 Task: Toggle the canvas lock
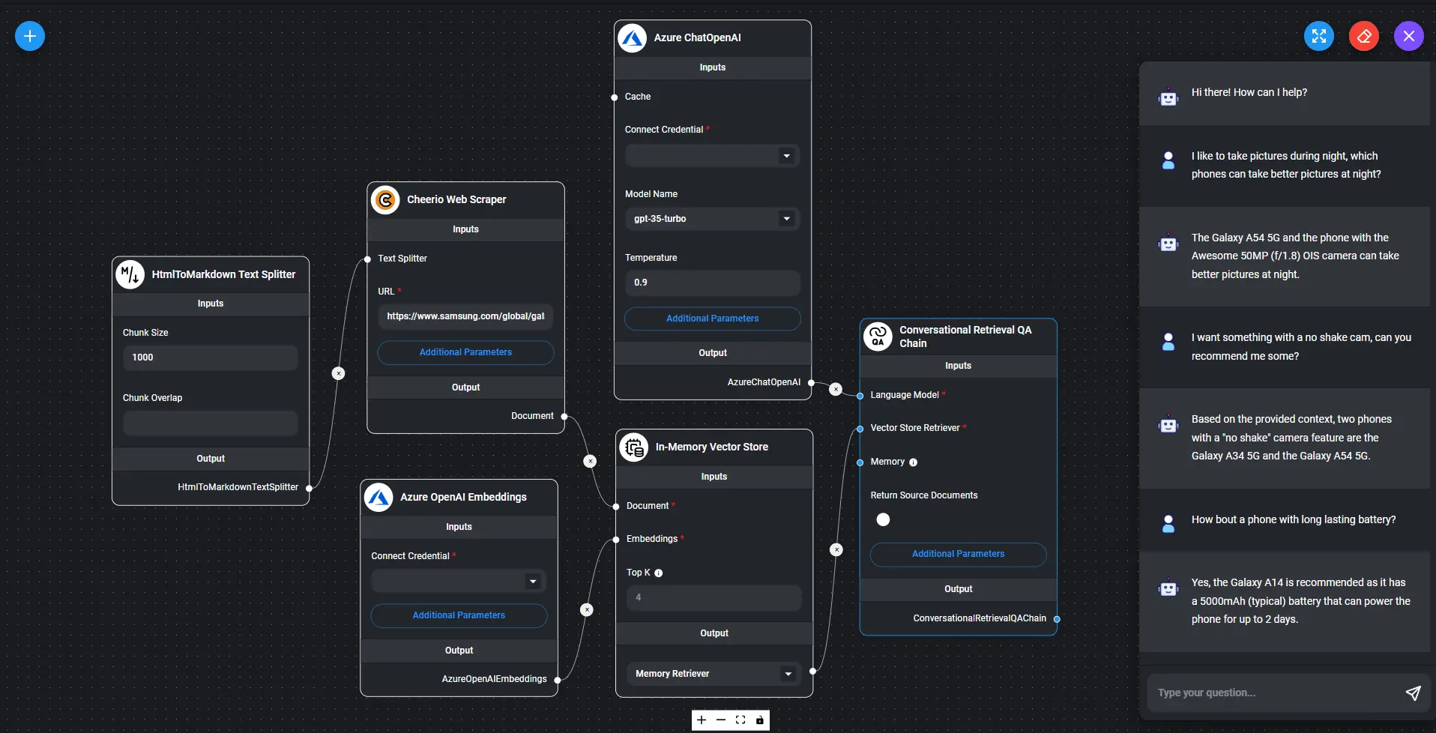761,720
